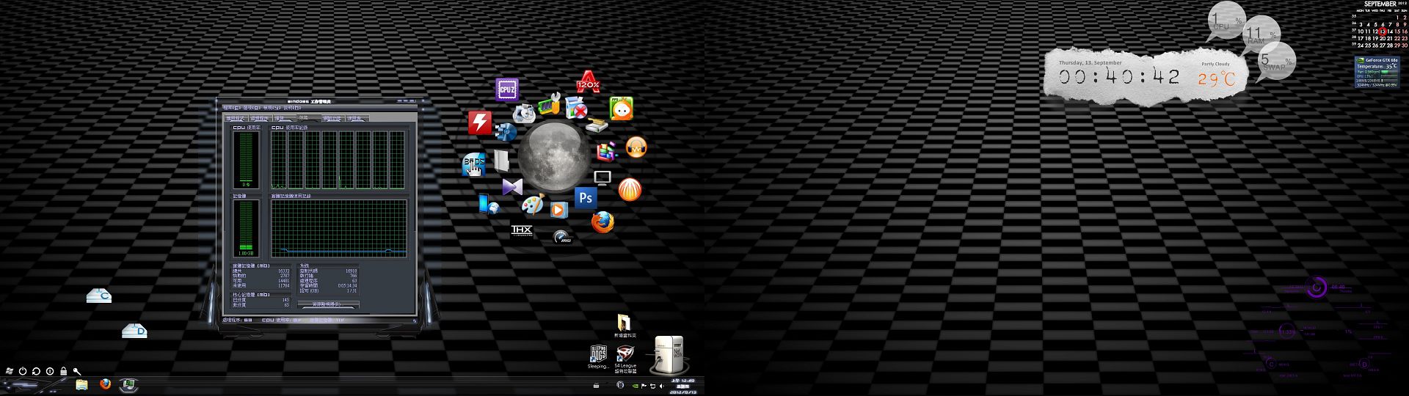Click the Resource Monitor button in Task Manager
The image size is (1409, 396).
(327, 304)
